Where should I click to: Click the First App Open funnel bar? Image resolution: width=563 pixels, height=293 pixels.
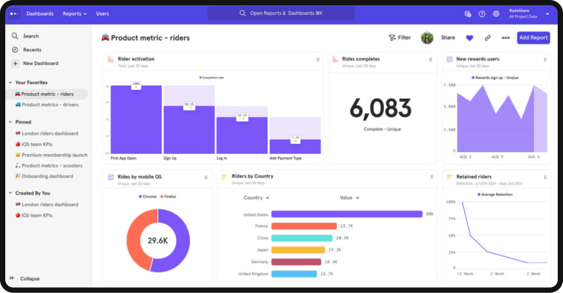(x=136, y=120)
